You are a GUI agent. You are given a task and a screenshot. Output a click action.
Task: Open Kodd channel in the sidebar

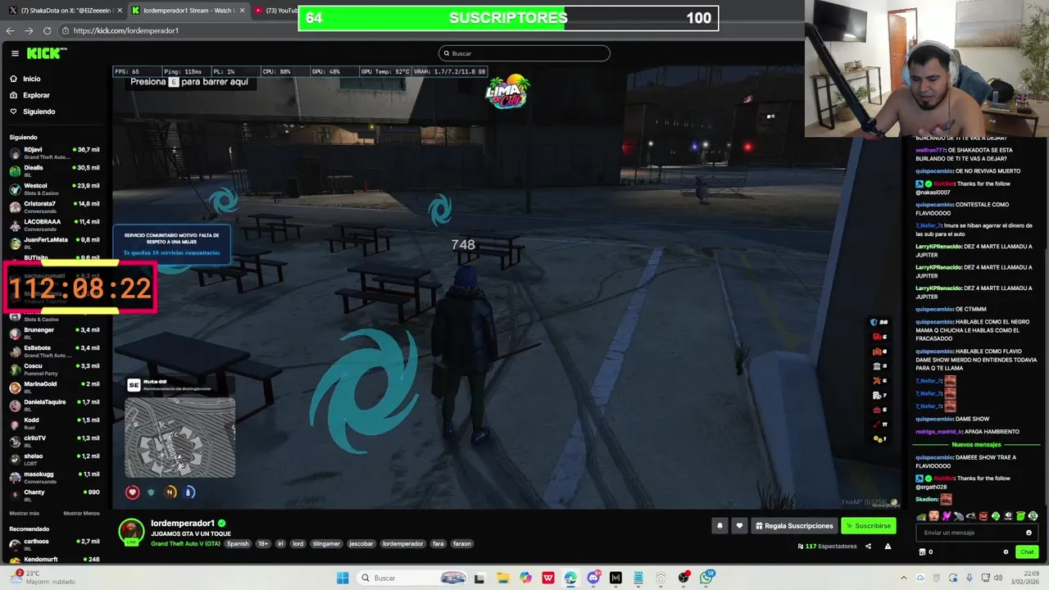(x=54, y=423)
